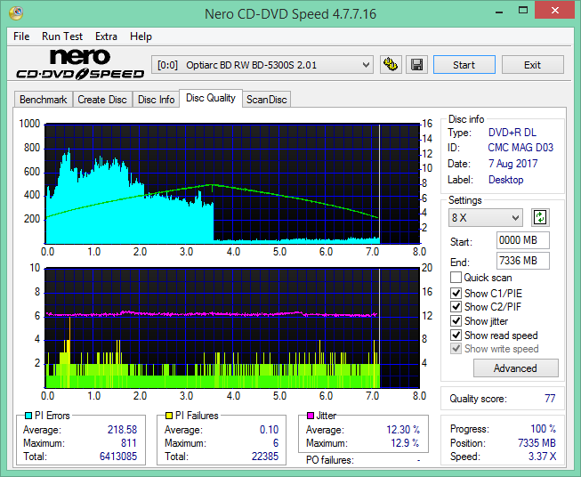This screenshot has height=477, width=581.
Task: Click the PI Errors graph area
Action: point(232,183)
